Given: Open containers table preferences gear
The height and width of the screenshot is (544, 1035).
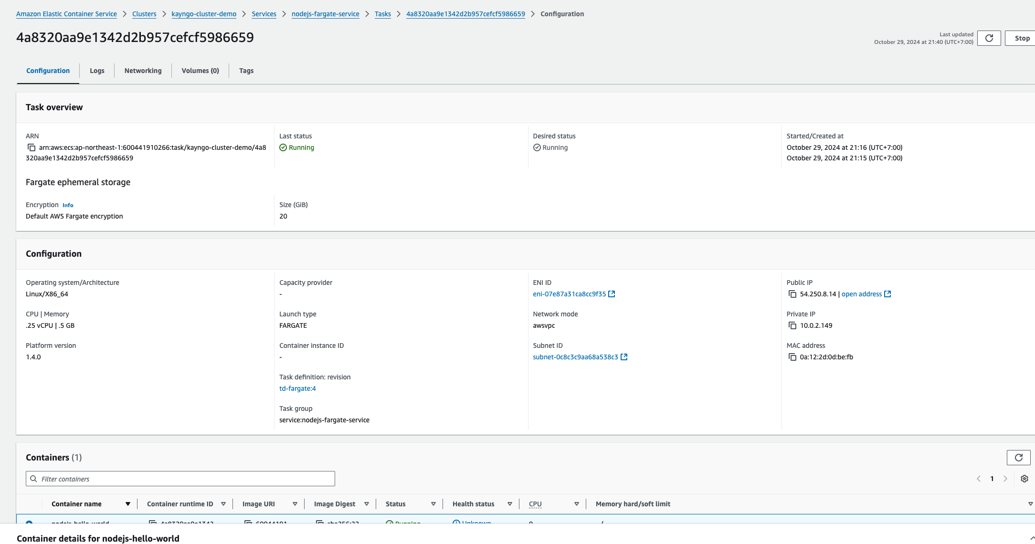Looking at the screenshot, I should (1024, 479).
